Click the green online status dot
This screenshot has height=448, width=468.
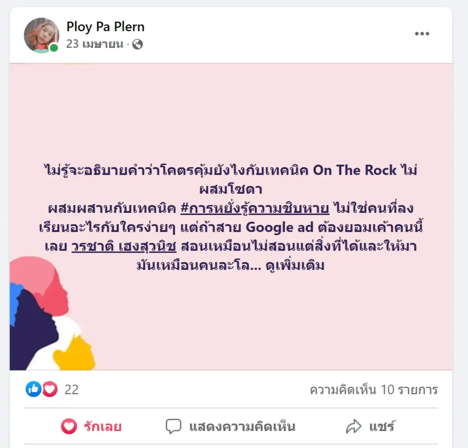pyautogui.click(x=54, y=48)
